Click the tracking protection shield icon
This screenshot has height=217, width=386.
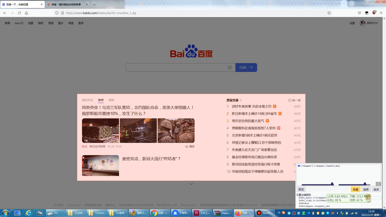[x=57, y=13]
